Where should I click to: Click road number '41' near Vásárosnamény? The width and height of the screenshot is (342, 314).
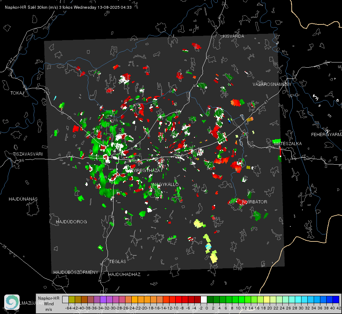tap(265, 102)
